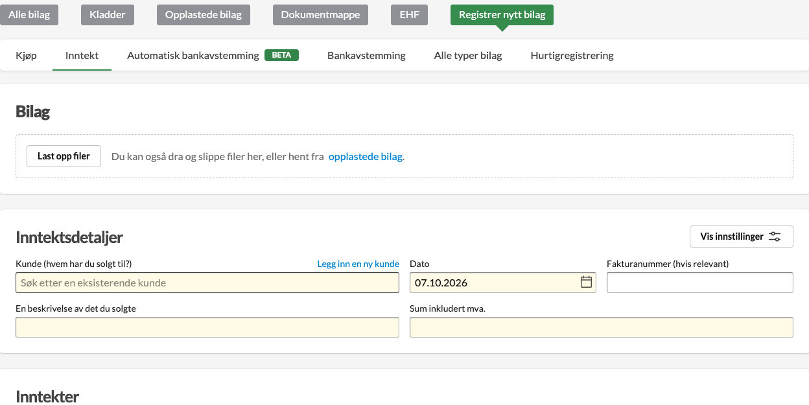Focus the Fakturanummer input field
Screen dimensions: 809x405
700,283
